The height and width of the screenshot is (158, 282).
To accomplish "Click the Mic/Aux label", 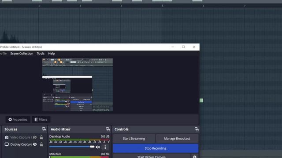I will point(55,154).
